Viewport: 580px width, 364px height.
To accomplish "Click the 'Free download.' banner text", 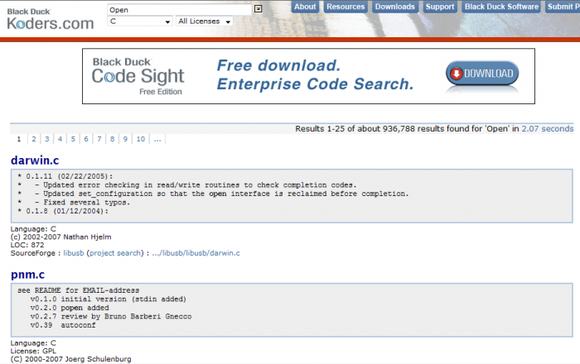I will click(278, 65).
